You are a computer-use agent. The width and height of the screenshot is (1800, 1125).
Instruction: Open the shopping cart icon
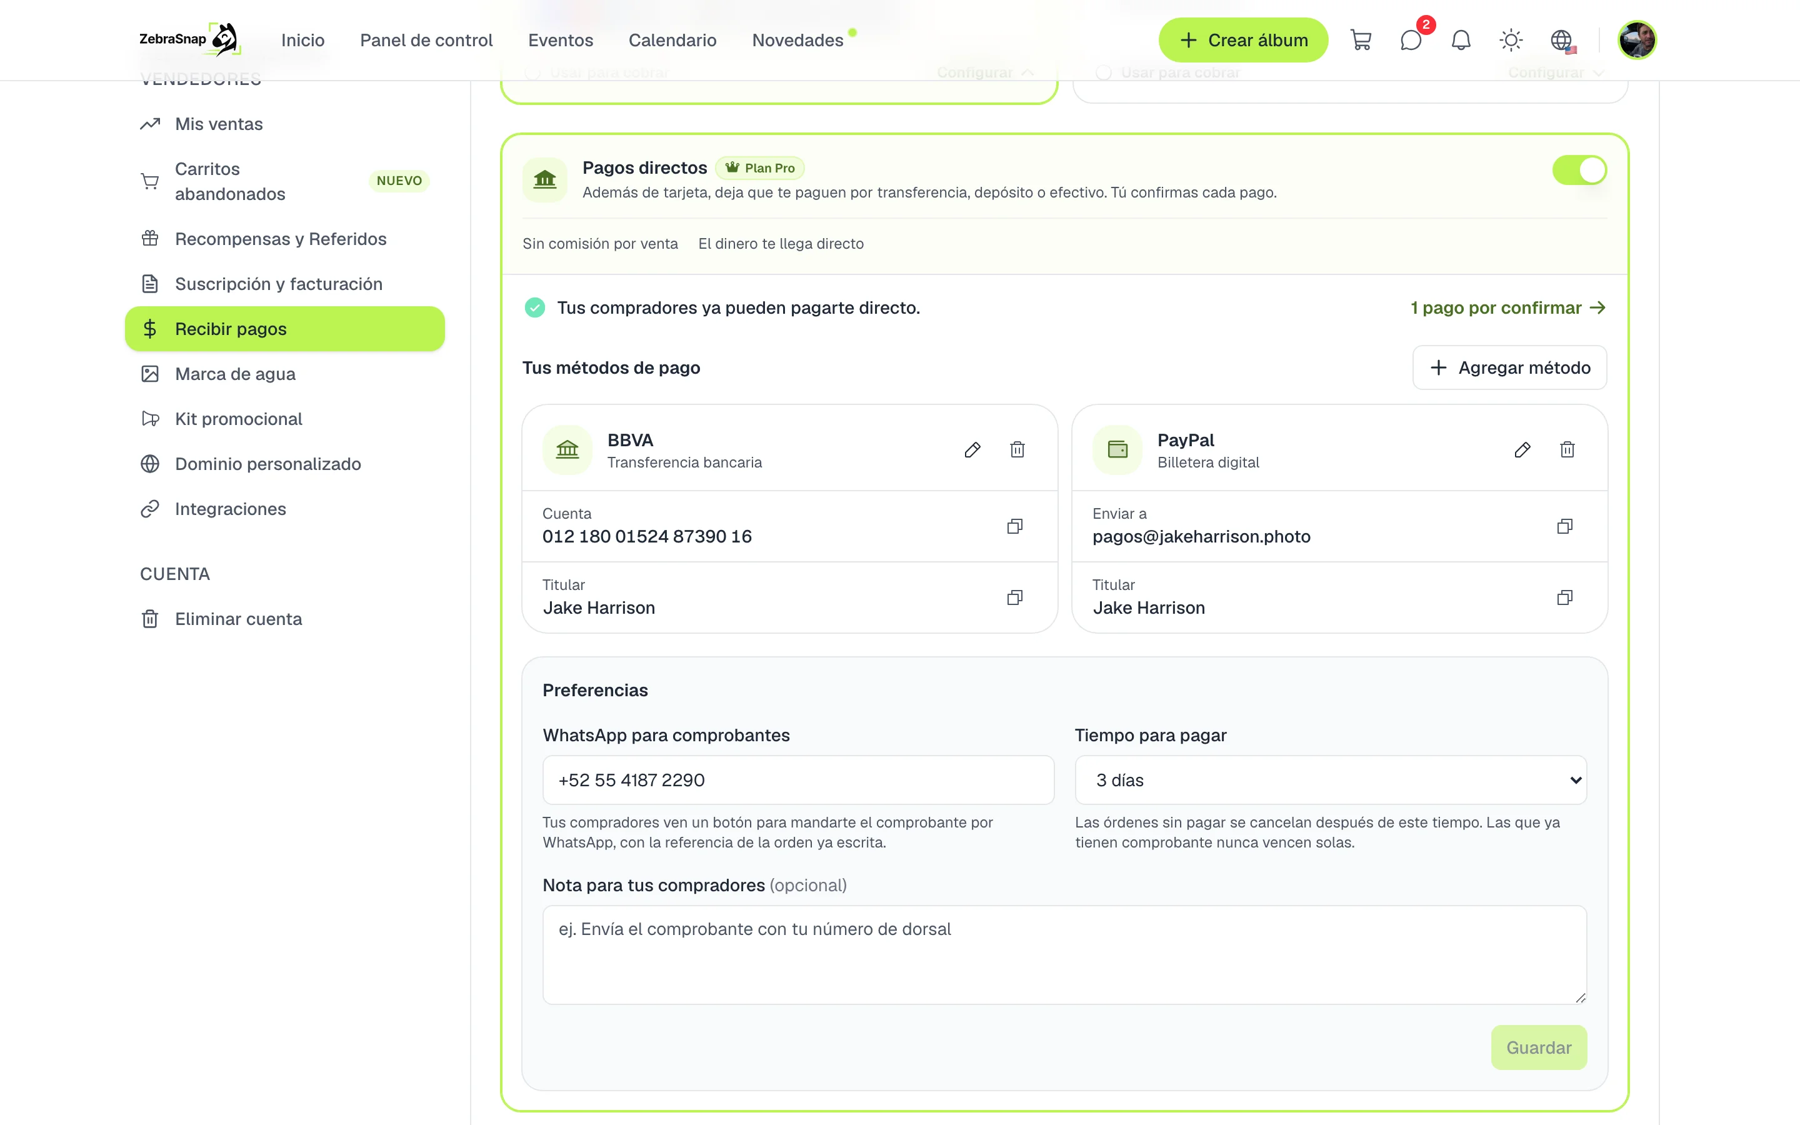(x=1361, y=40)
